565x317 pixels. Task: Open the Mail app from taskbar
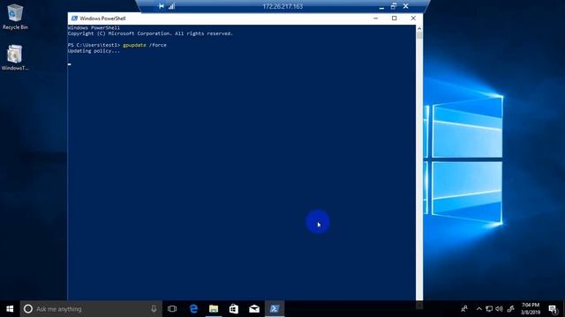click(254, 309)
